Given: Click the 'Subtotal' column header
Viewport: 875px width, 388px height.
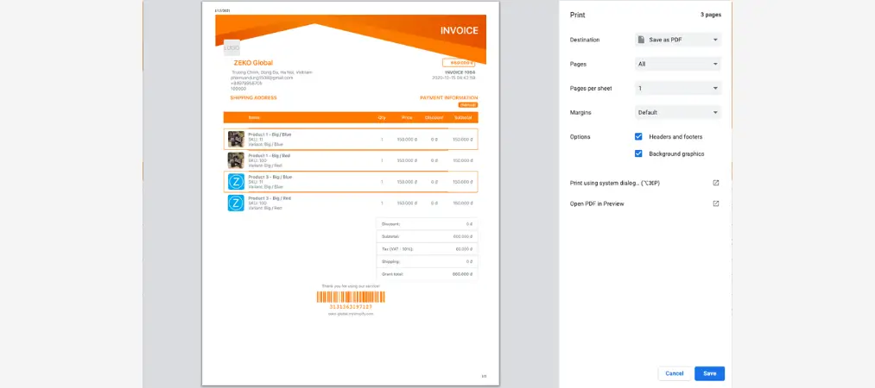Looking at the screenshot, I should pos(463,117).
